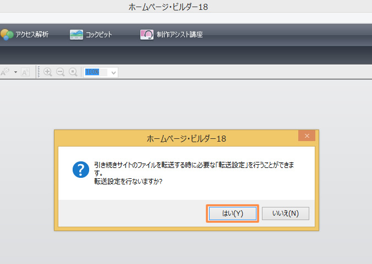The height and width of the screenshot is (264, 372).
Task: Click the 転送設定を行ないますか? message text
Action: click(128, 182)
